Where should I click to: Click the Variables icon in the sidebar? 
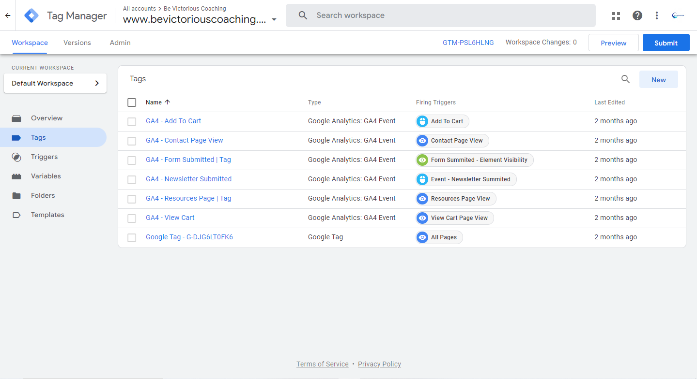point(16,176)
